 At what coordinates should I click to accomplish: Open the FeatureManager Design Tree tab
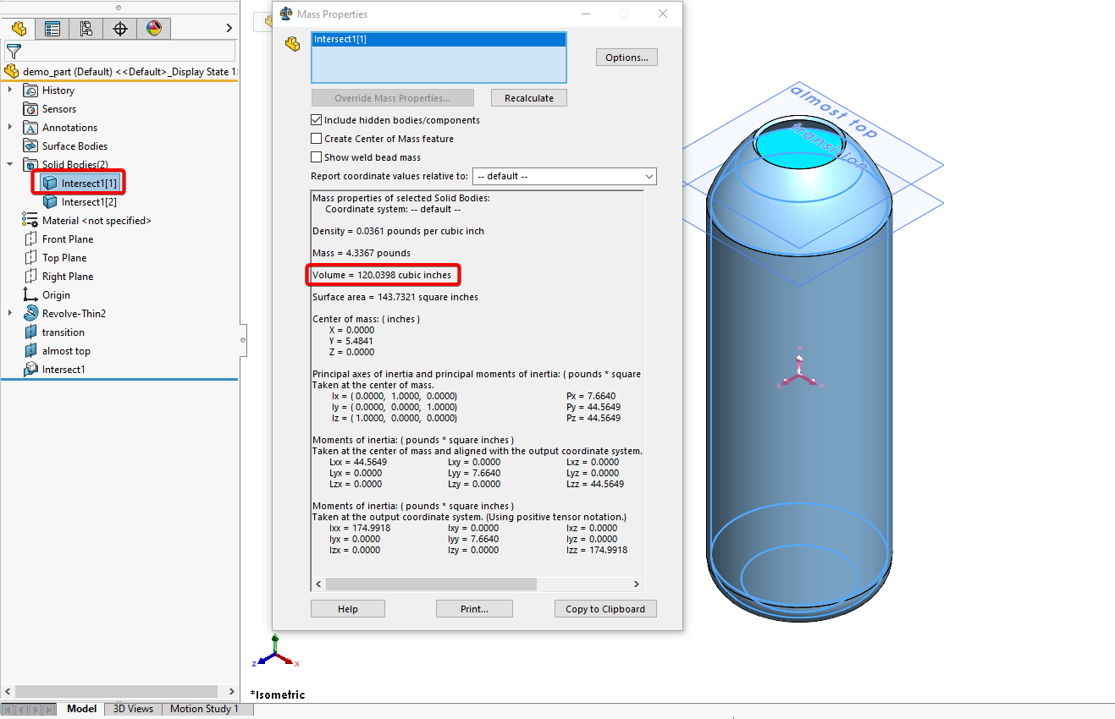pos(19,29)
